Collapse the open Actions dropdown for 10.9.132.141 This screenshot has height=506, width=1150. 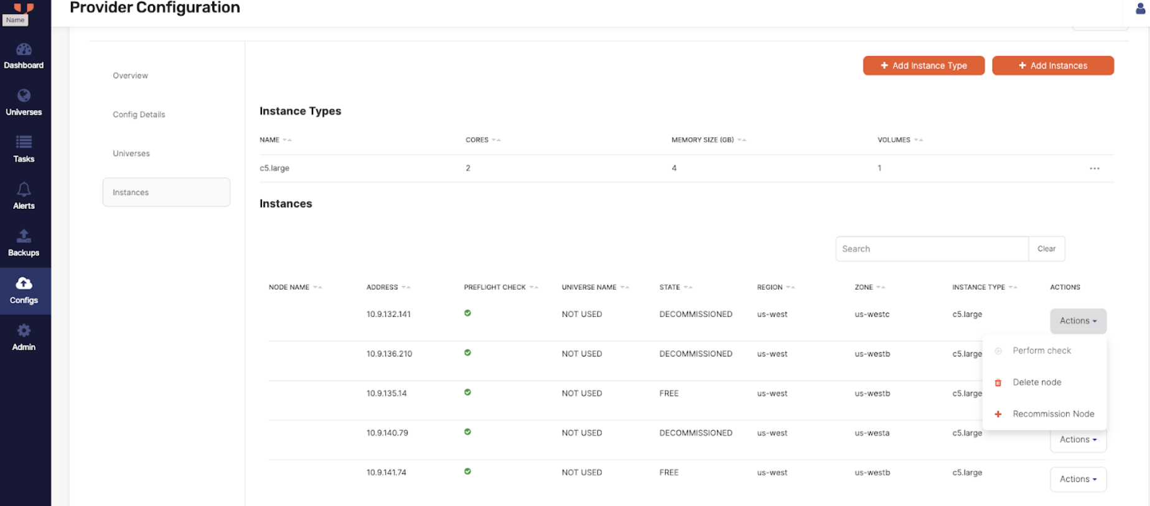1078,321
